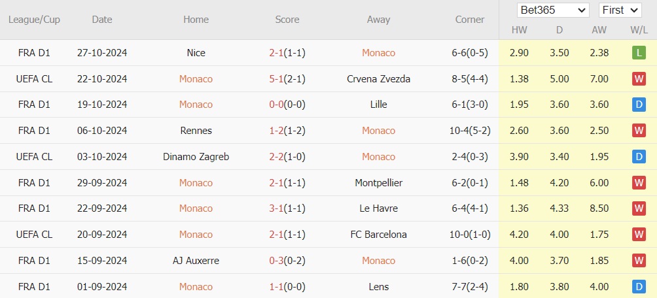Screen dimensions: 657x298
Task: Expand the First odds type dropdown
Action: [x=620, y=10]
